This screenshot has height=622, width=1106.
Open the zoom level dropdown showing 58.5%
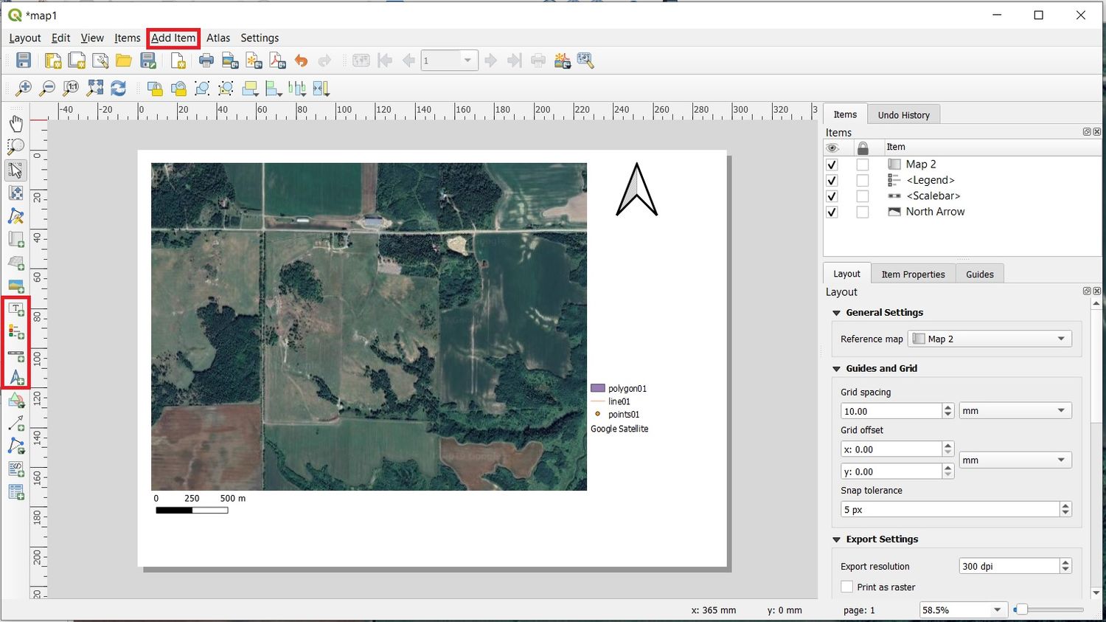997,609
